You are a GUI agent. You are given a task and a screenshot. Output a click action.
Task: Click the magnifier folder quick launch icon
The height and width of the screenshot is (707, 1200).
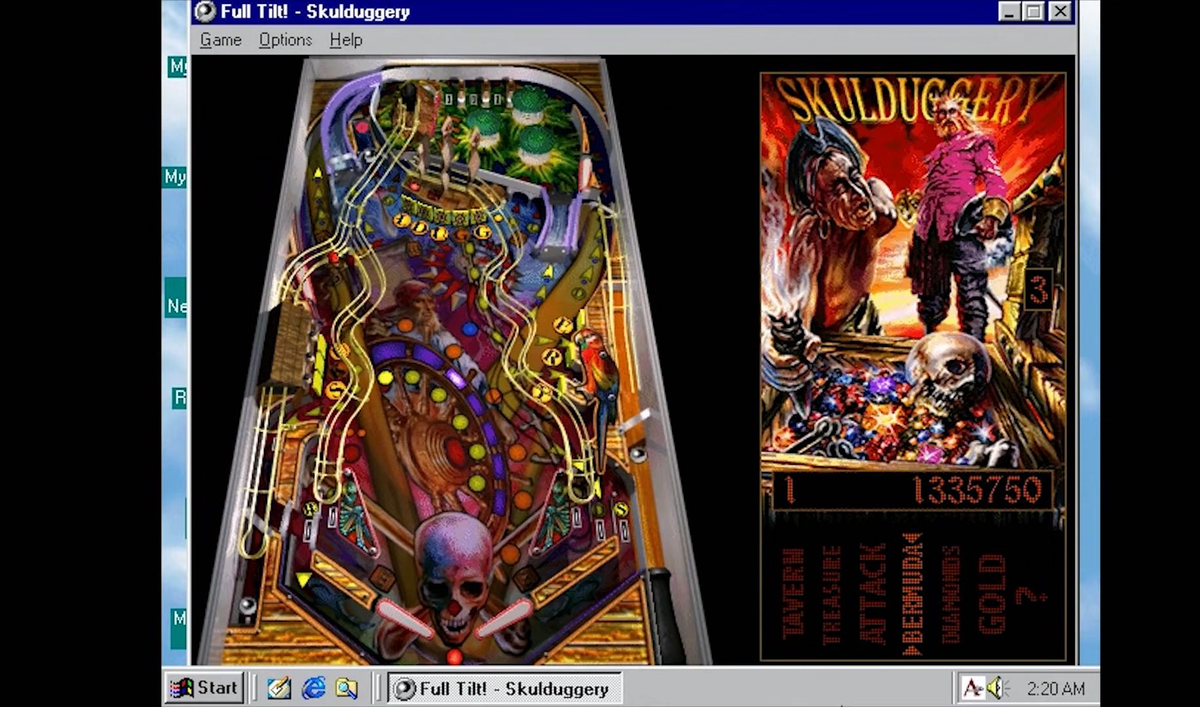coord(347,688)
